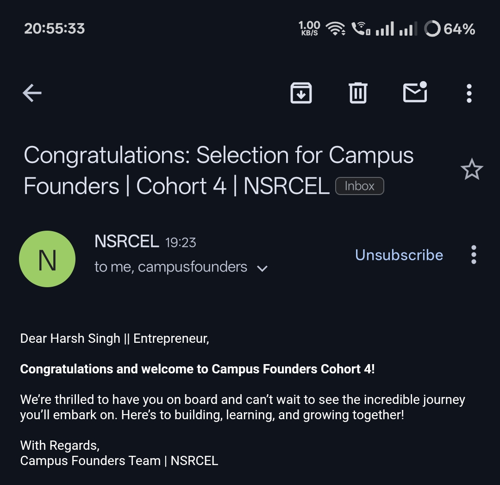Tap the Wi-Fi status icon
Screen dimensions: 500x485
point(335,29)
